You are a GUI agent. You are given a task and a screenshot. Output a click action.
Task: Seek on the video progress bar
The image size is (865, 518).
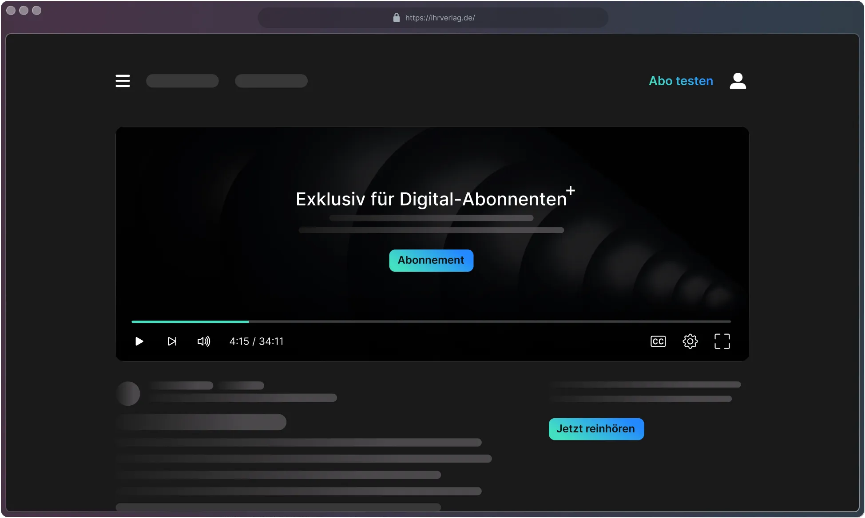pos(431,322)
